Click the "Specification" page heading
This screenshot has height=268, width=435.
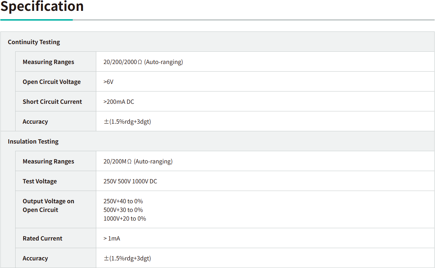[x=42, y=7]
